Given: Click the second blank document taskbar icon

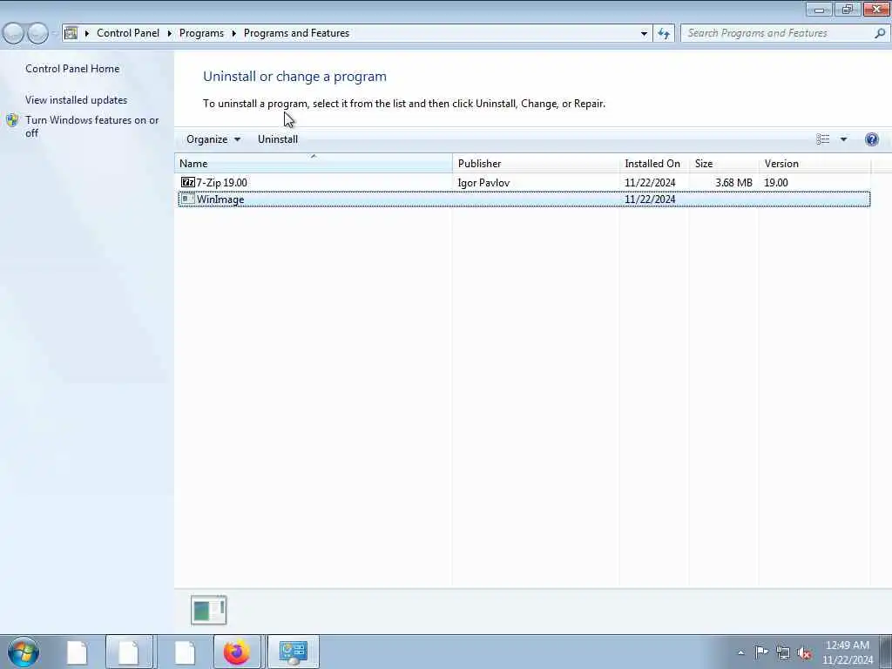Looking at the screenshot, I should pos(129,652).
